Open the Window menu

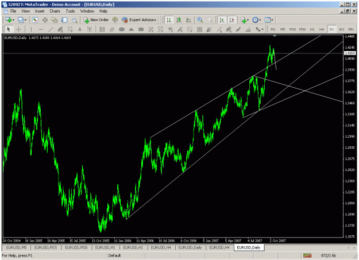click(87, 11)
